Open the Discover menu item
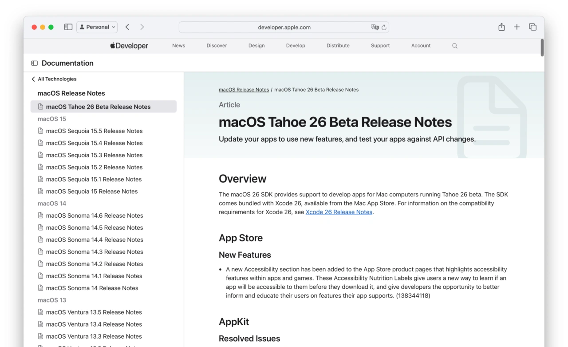The height and width of the screenshot is (347, 568). [217, 46]
